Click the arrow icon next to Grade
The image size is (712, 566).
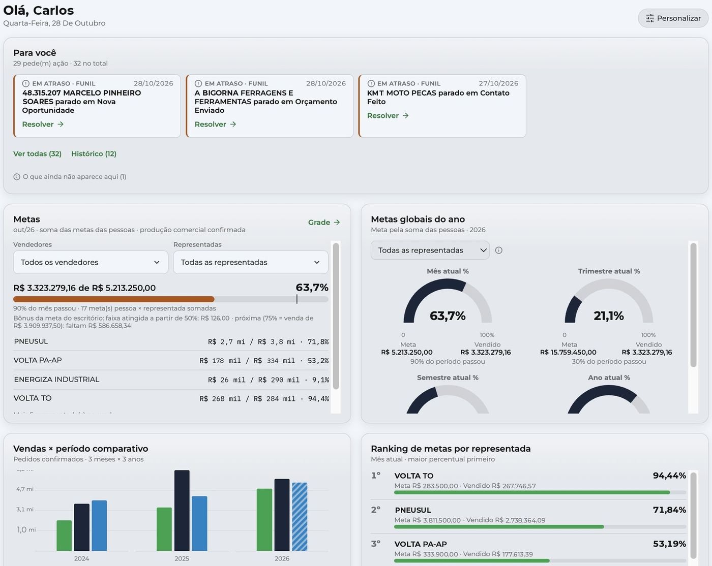[337, 223]
